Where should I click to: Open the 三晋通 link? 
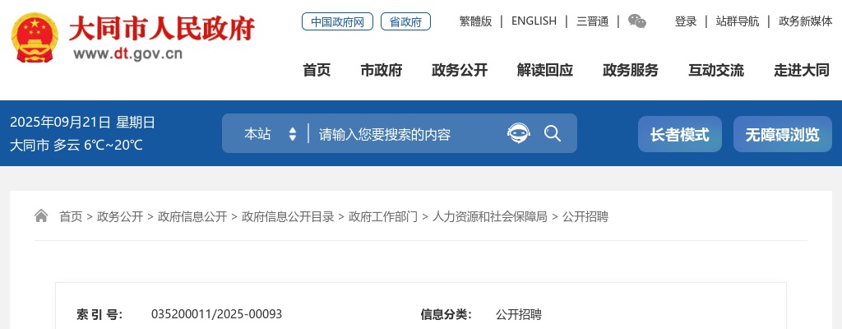tap(593, 21)
